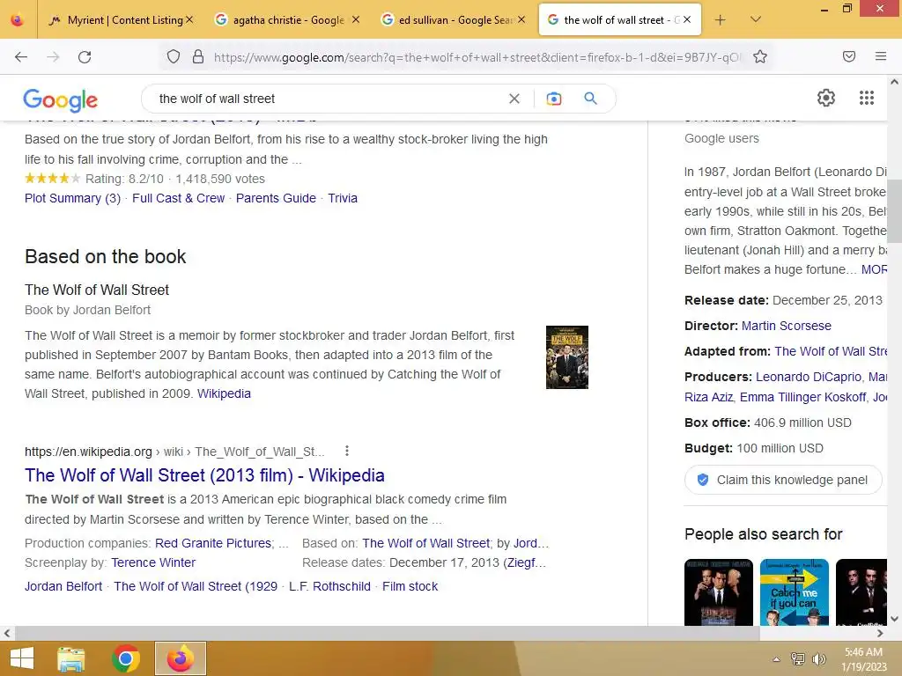Open the first People also search for poster

coord(719,592)
